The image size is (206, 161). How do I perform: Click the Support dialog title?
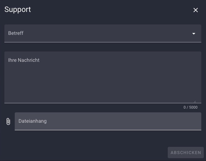[18, 10]
